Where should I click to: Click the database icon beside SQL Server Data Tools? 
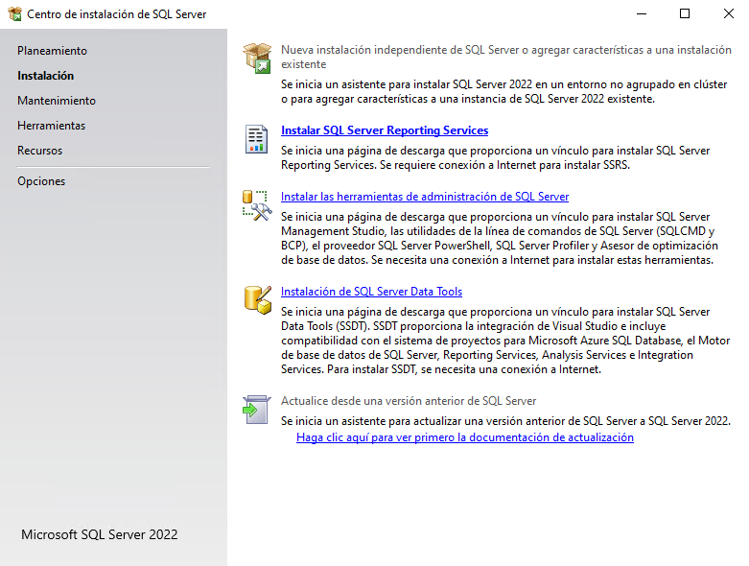pos(256,300)
